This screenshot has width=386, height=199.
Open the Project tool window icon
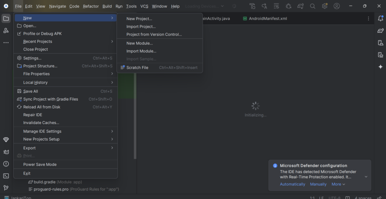tap(6, 18)
